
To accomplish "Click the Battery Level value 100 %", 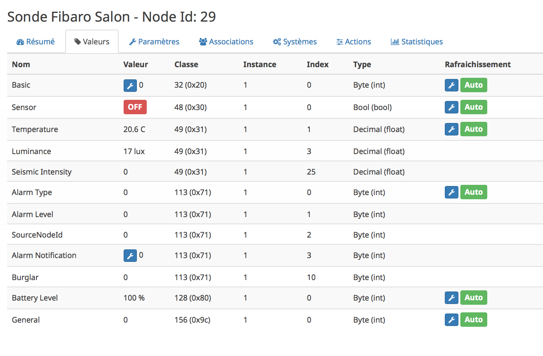I will [134, 298].
